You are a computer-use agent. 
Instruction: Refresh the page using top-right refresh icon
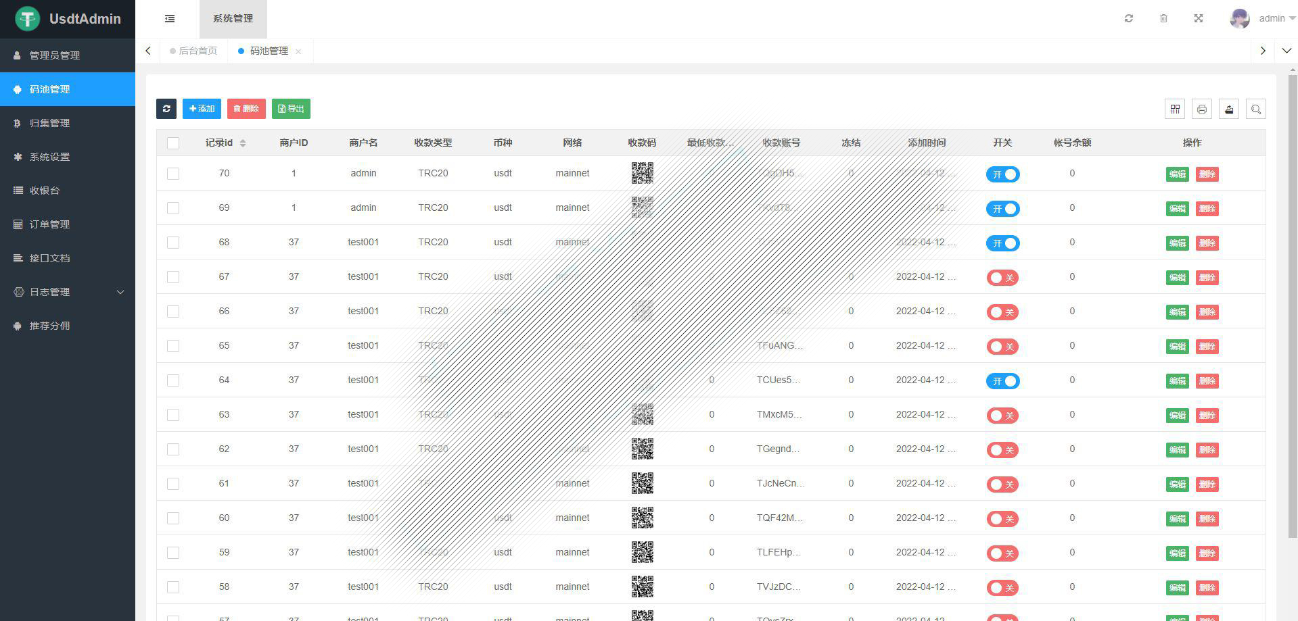click(1129, 18)
